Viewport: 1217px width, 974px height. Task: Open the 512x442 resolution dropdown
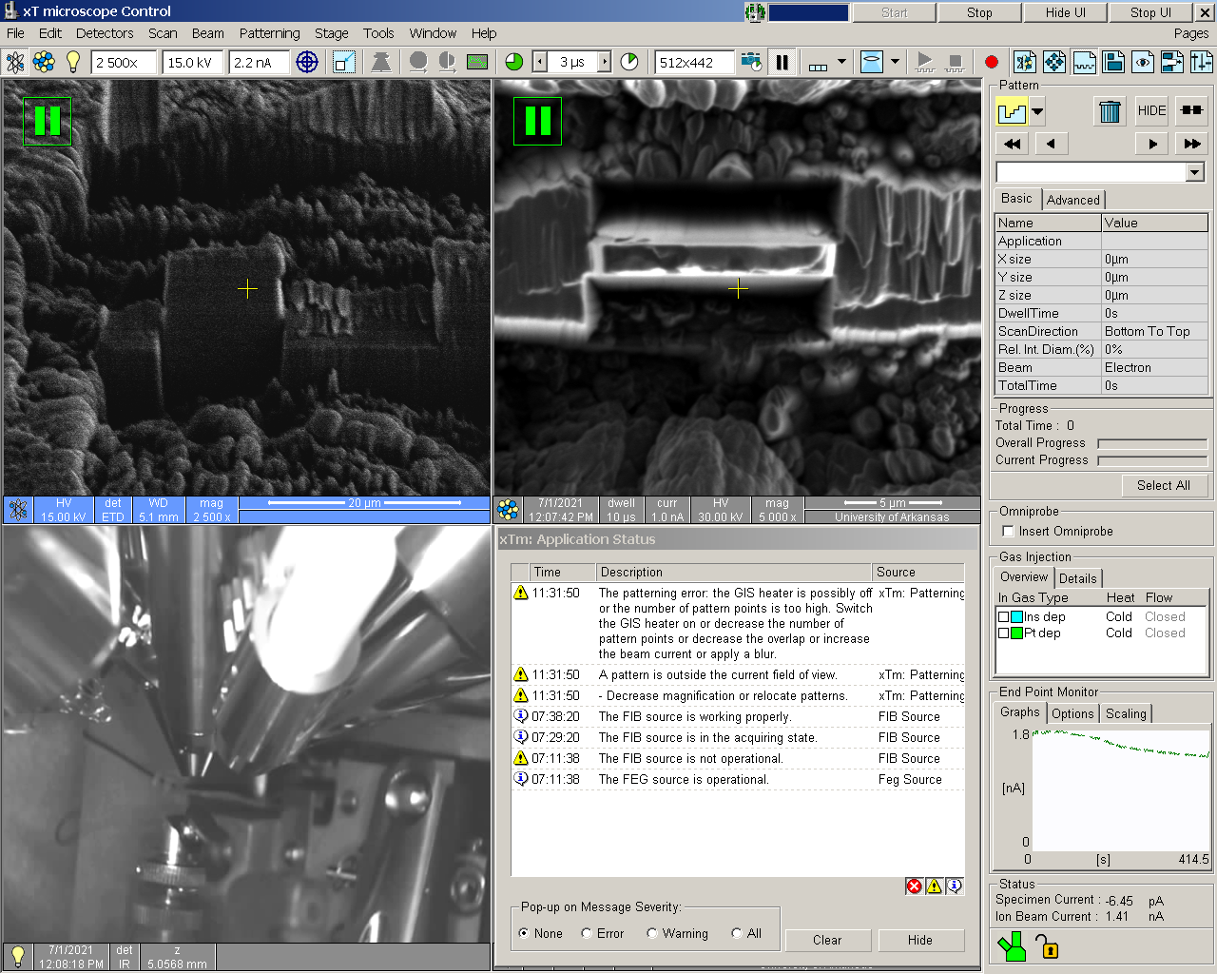click(x=694, y=63)
